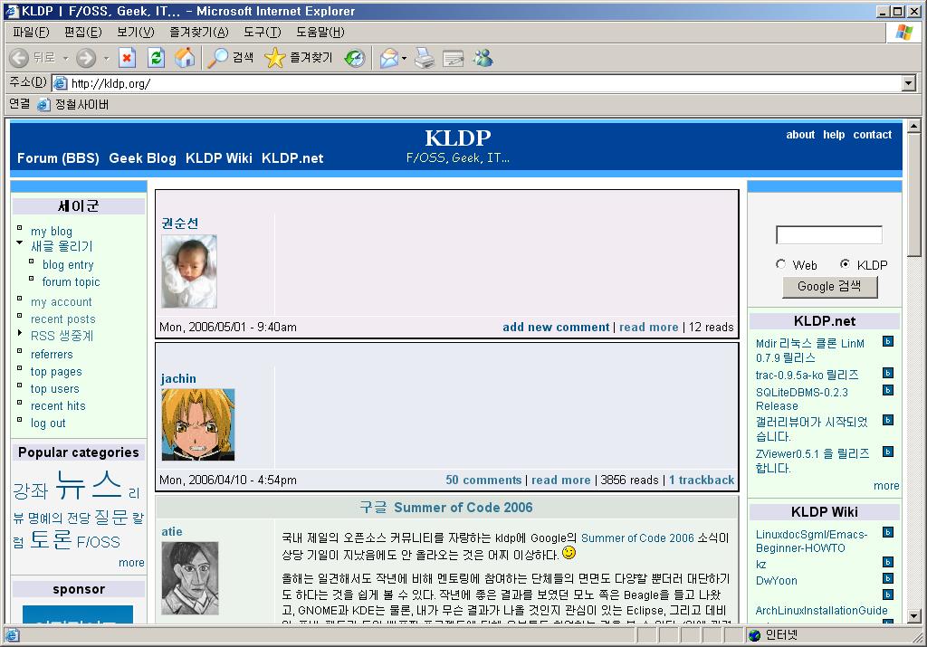Click the Google 검색 button
This screenshot has height=647, width=927.
[x=829, y=287]
